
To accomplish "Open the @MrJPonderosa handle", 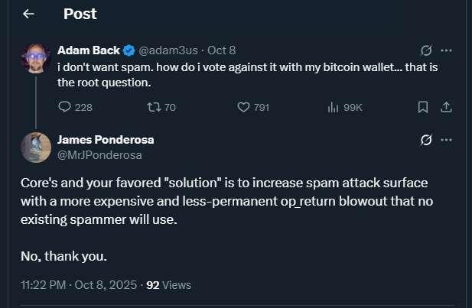I will click(99, 154).
